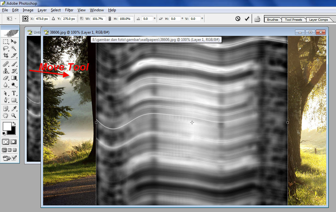Select the Zoom tool
The height and width of the screenshot is (212, 336).
click(x=14, y=115)
